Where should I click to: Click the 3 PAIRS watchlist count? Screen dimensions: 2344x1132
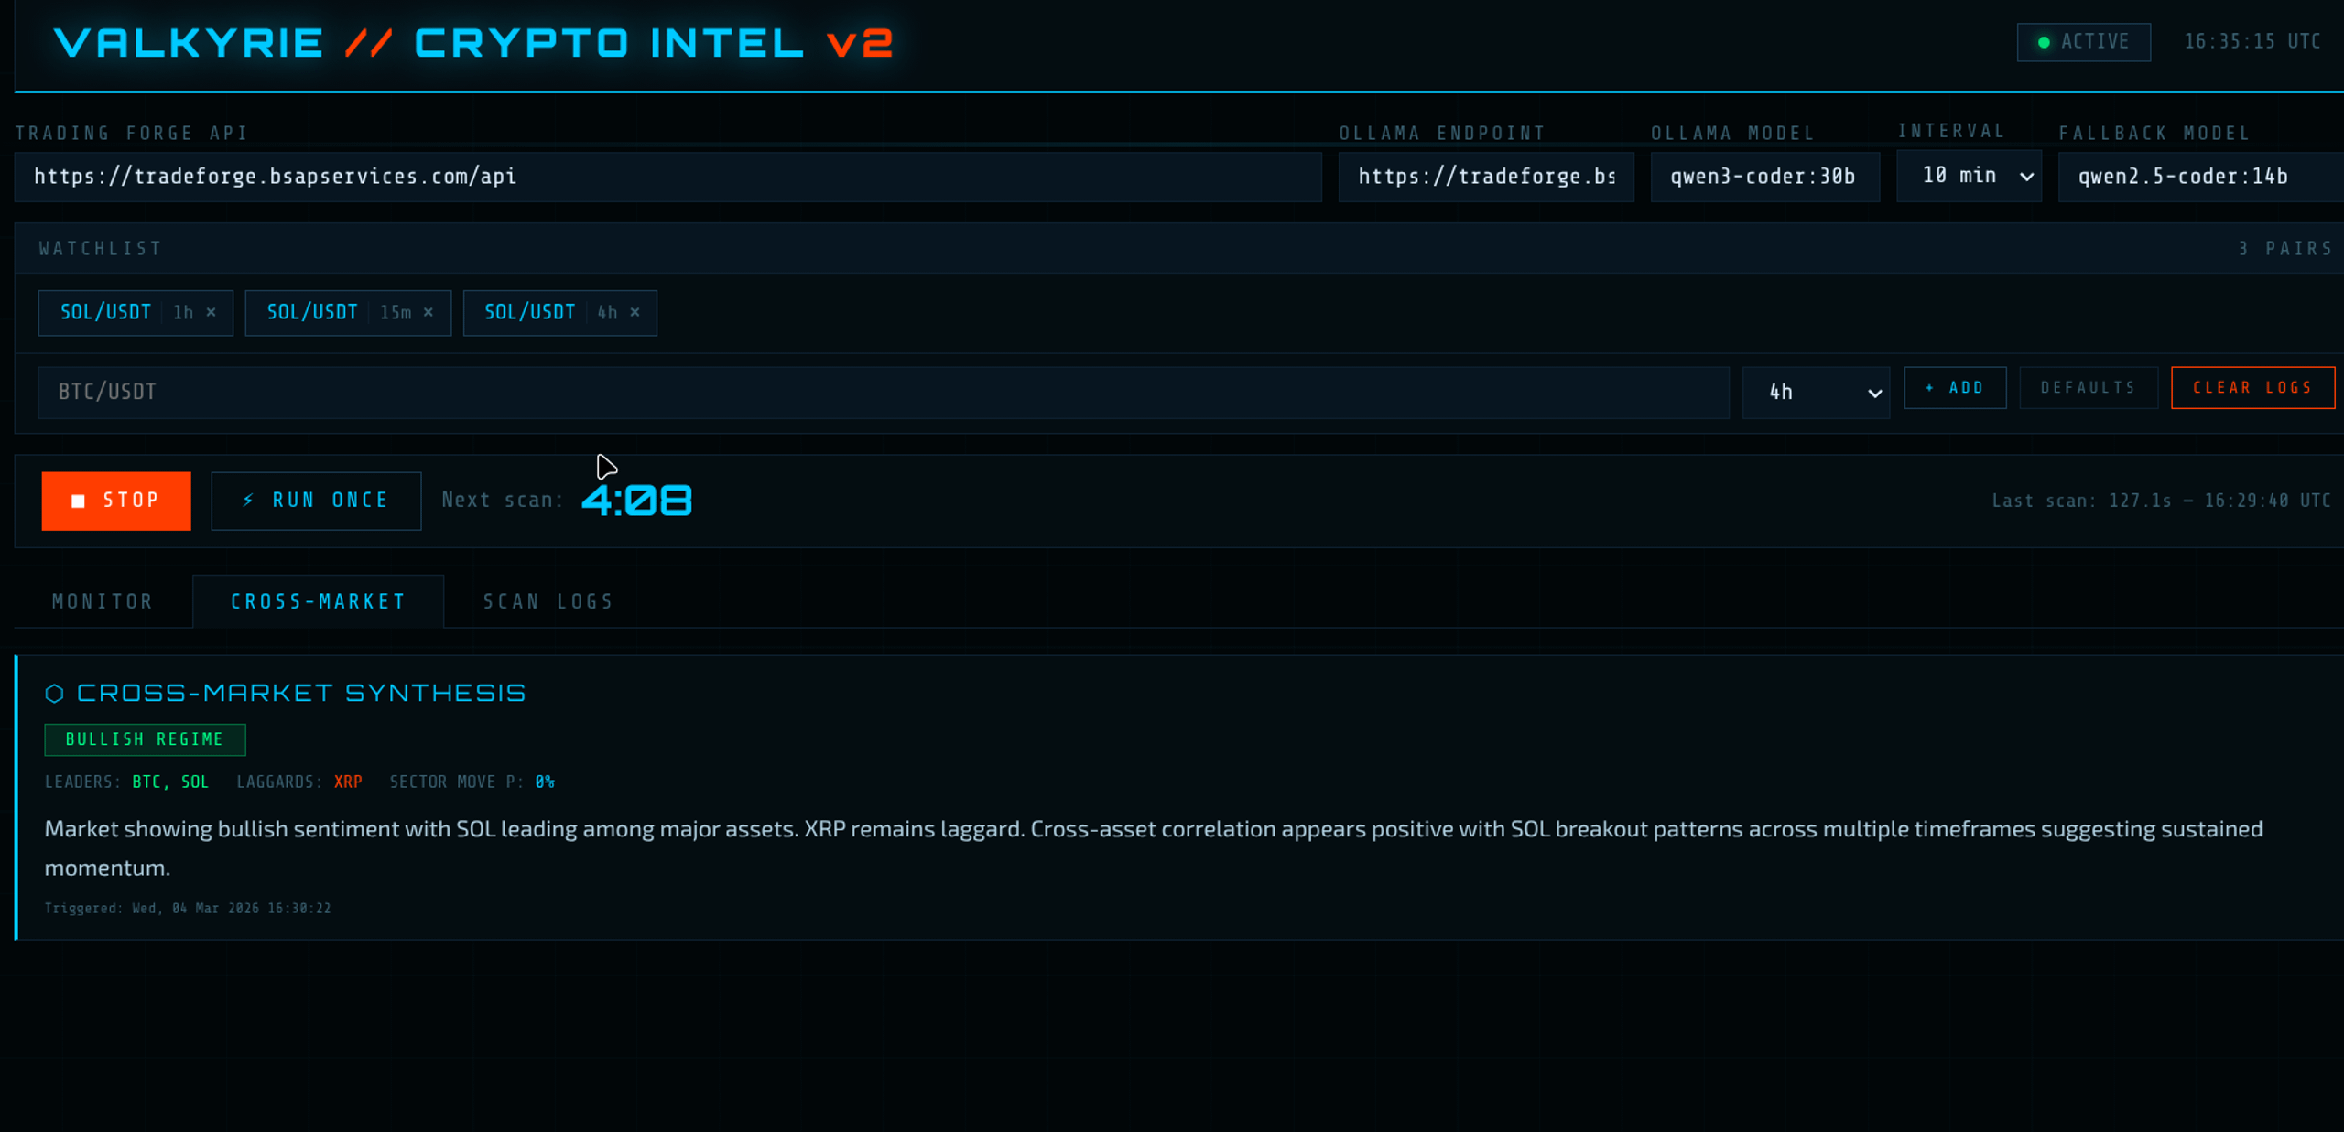pyautogui.click(x=2284, y=249)
